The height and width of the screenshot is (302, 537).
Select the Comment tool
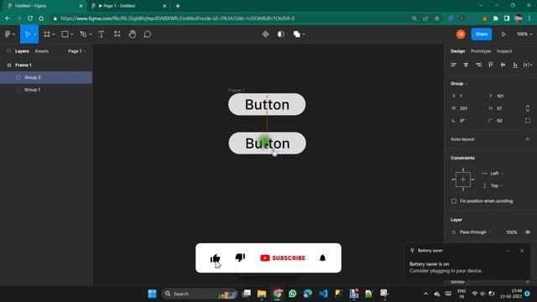148,34
